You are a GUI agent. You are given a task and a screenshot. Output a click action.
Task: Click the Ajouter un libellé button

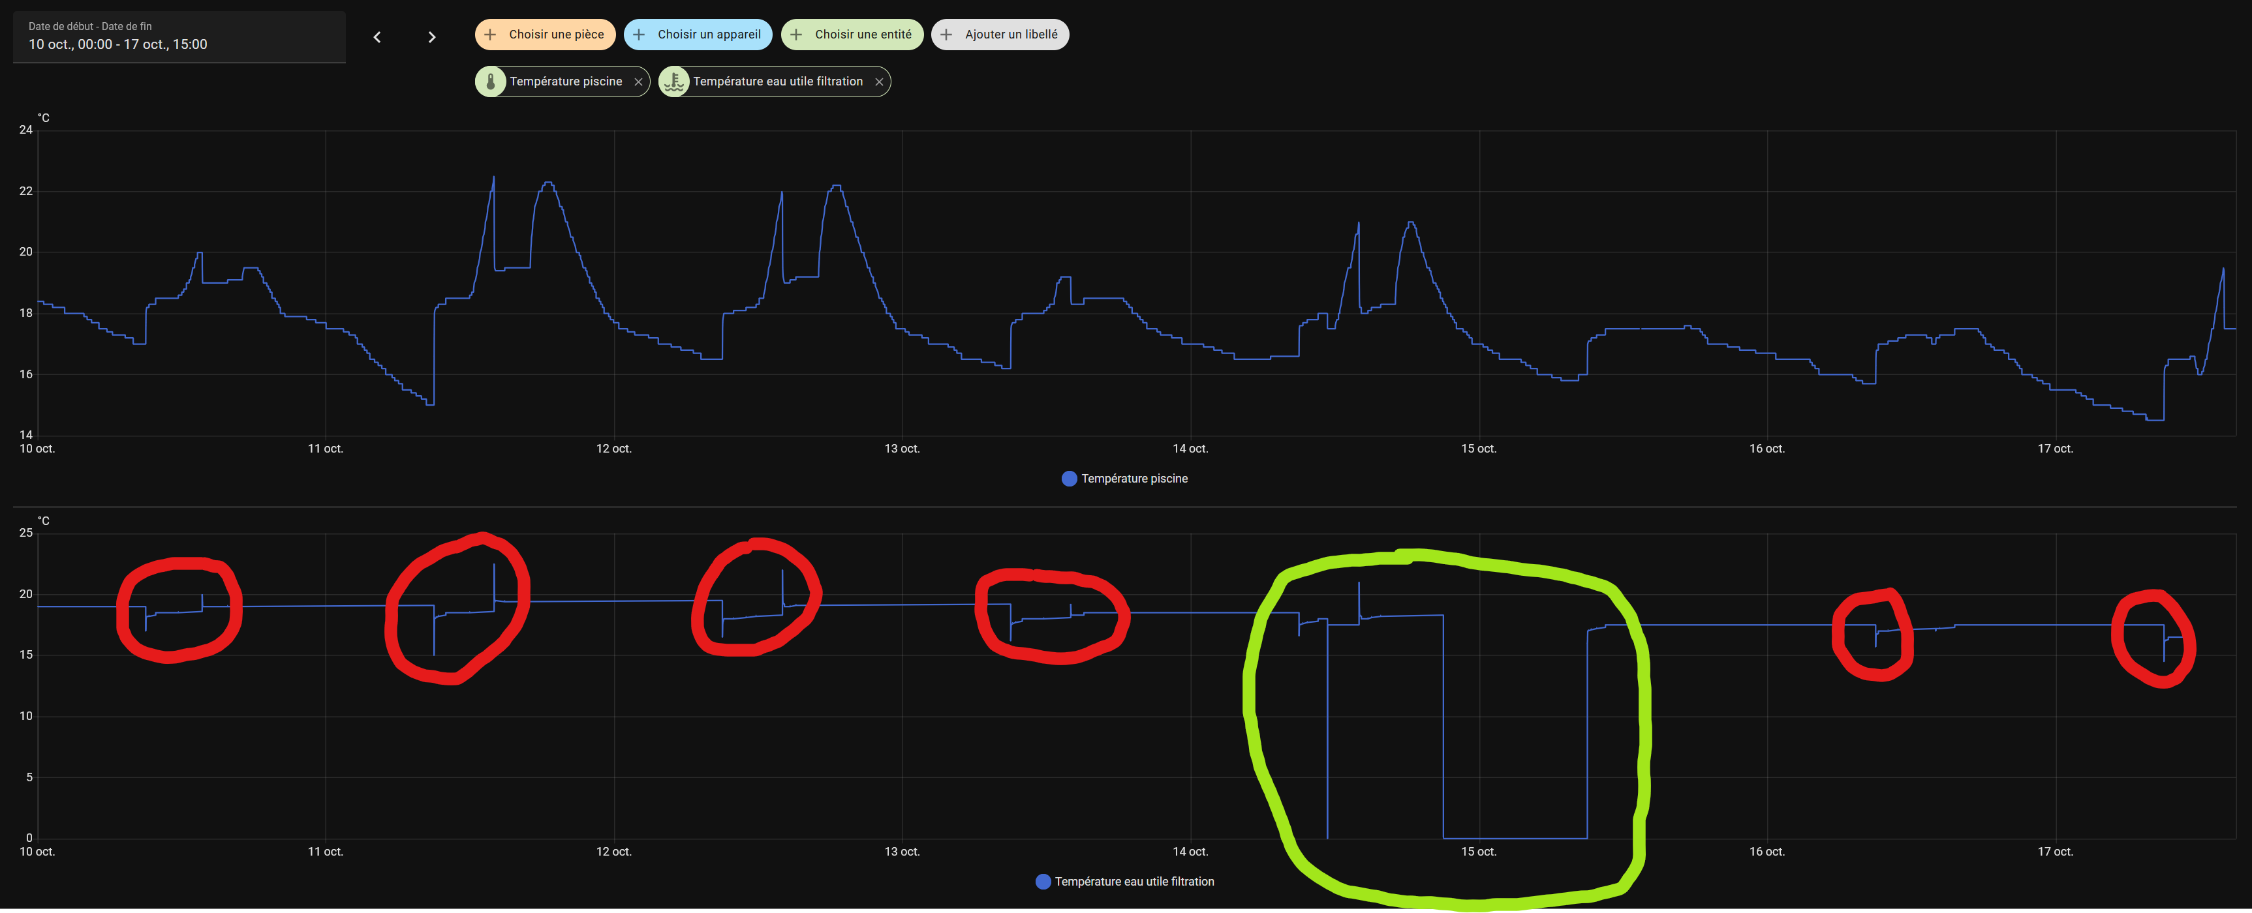(x=1011, y=35)
